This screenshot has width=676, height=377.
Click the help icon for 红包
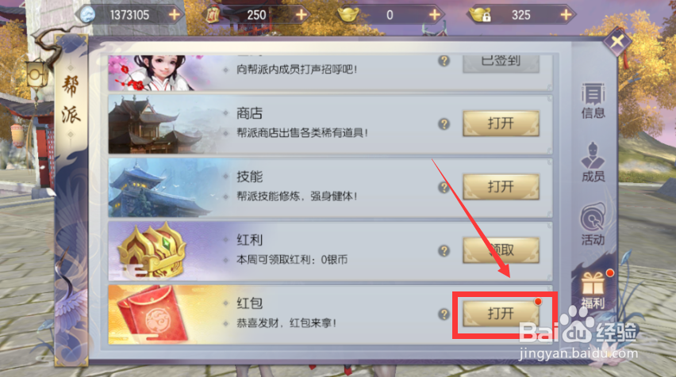point(444,314)
